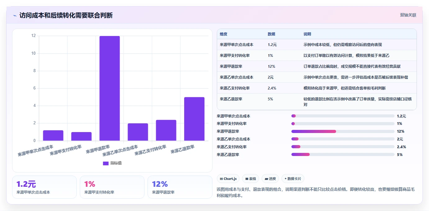Click the 5% cell in the table
The height and width of the screenshot is (211, 429).
270,99
